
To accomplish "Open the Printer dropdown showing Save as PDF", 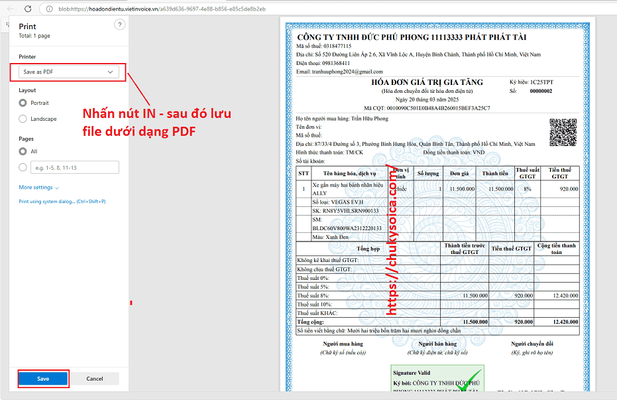I will (69, 72).
